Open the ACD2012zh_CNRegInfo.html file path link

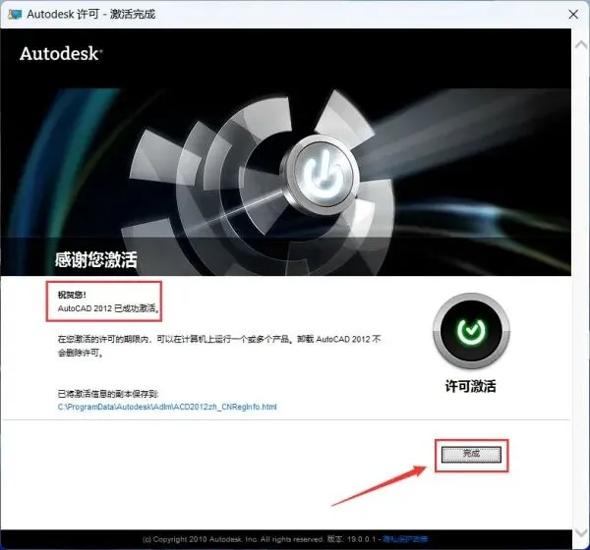point(167,407)
